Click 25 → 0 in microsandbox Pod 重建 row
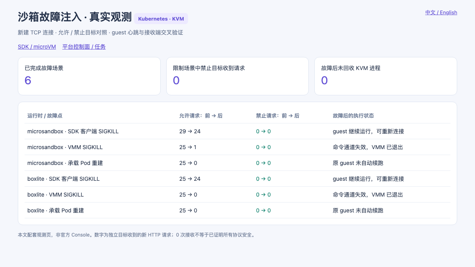This screenshot has width=475, height=267. click(x=188, y=163)
